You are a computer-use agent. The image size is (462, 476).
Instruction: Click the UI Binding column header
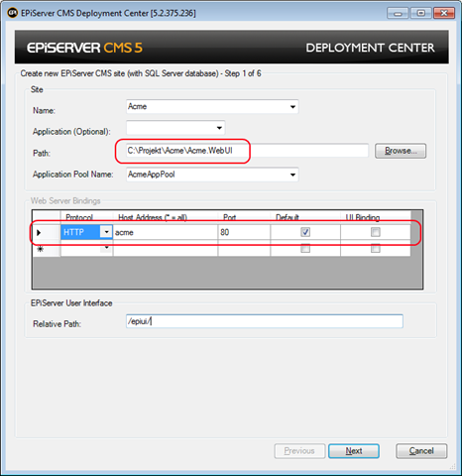tap(376, 217)
